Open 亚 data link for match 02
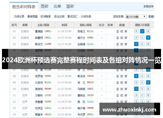Viewport: 163px width, 118px height. (x=118, y=38)
